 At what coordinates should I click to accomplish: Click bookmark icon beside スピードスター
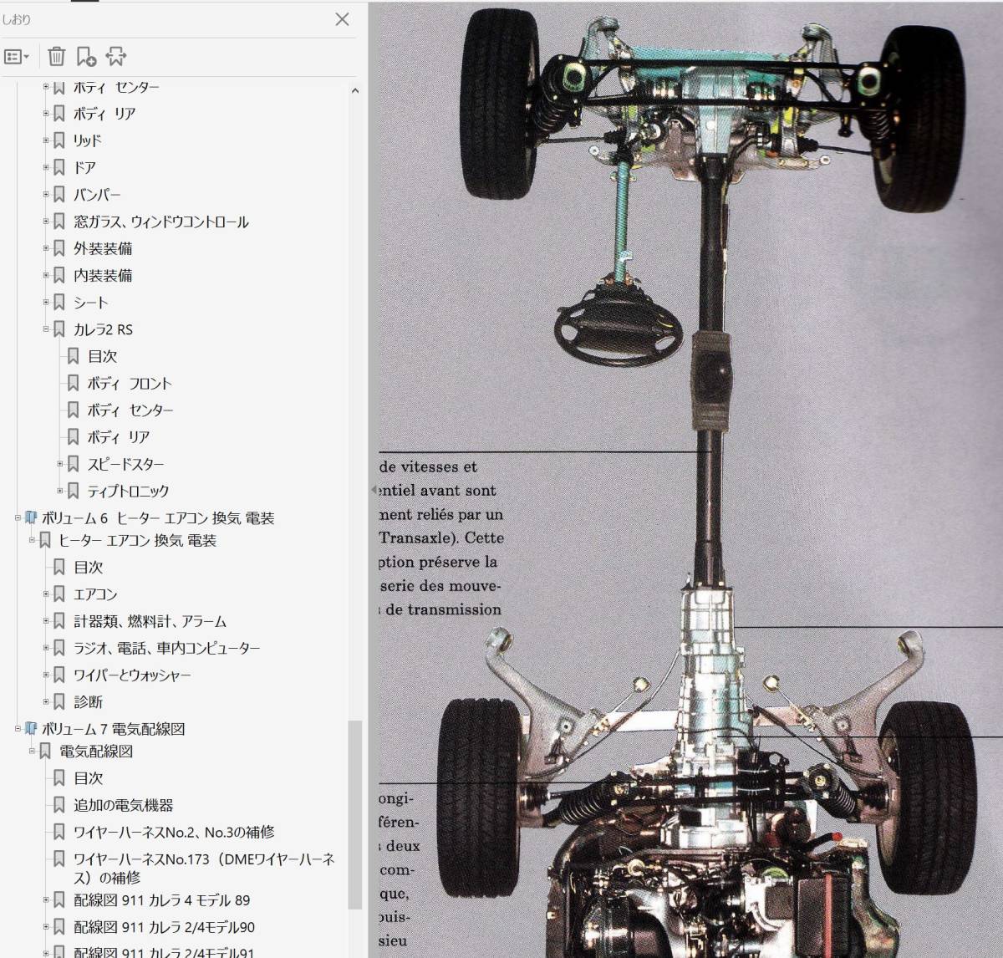[x=73, y=464]
